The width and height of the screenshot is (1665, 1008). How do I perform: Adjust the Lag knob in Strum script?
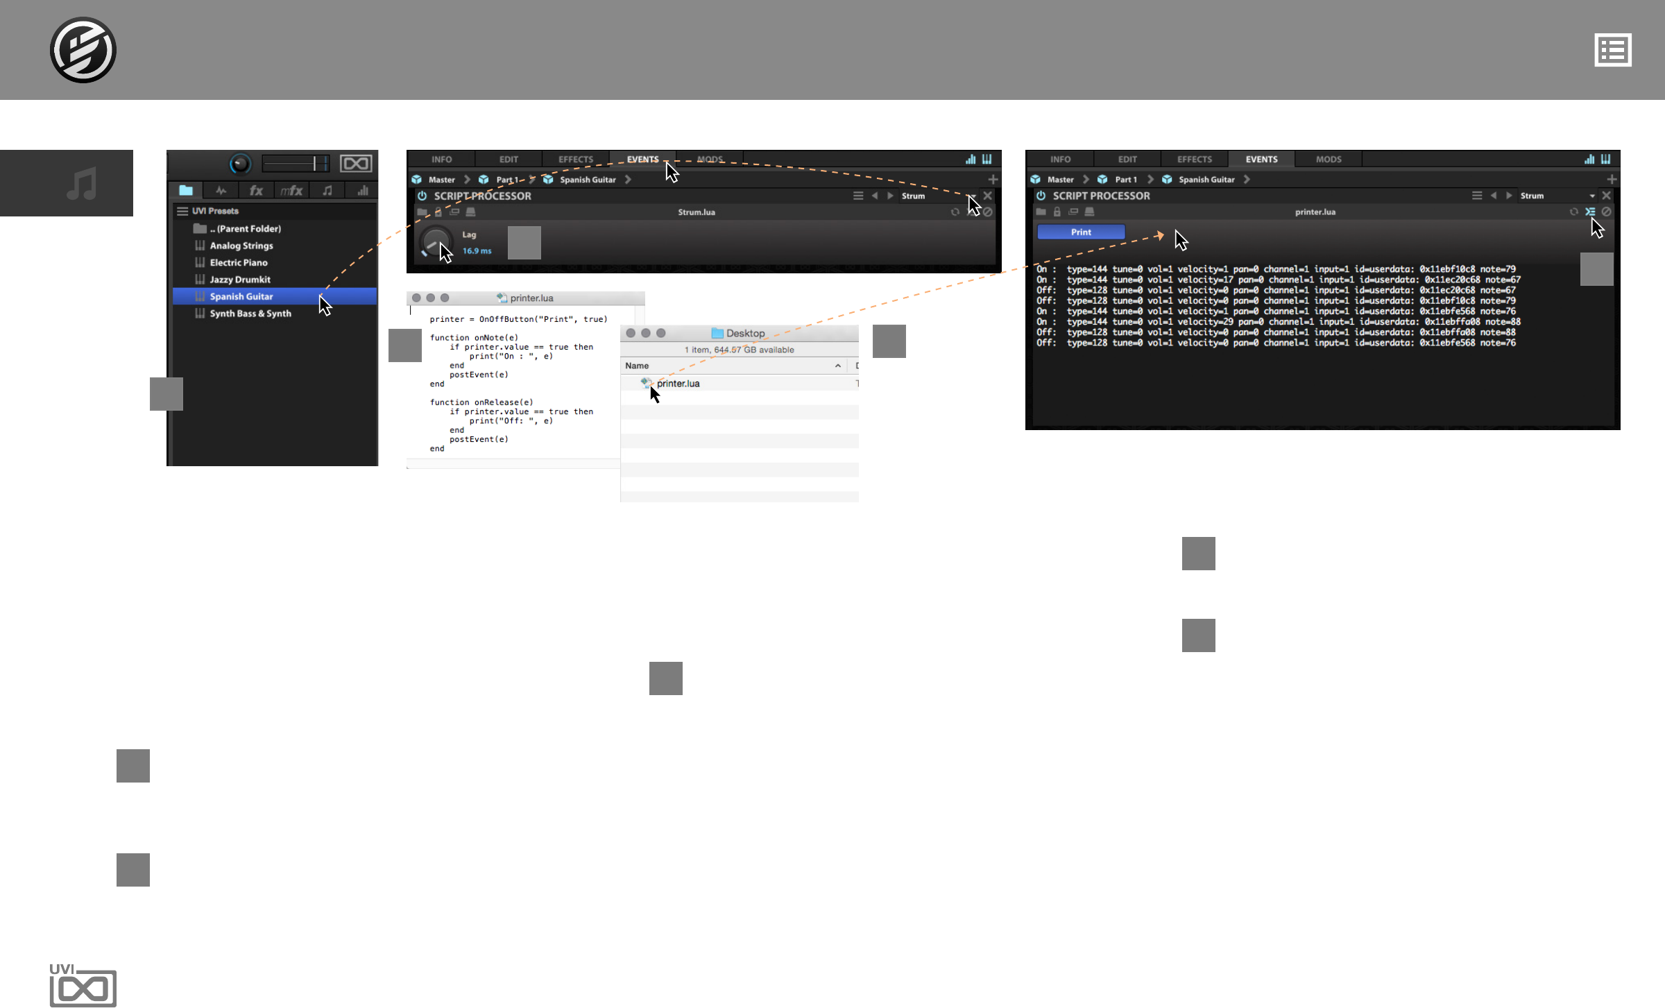[x=435, y=242]
